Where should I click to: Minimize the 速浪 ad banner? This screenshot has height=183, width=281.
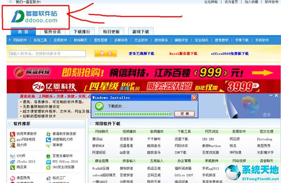(x=271, y=95)
